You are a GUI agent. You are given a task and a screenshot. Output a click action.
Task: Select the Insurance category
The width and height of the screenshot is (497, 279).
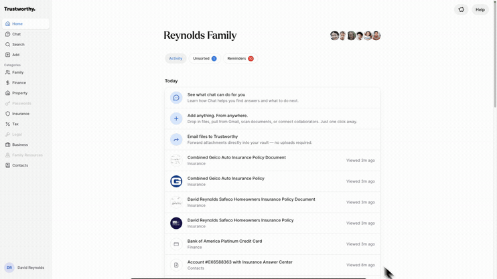click(x=20, y=114)
